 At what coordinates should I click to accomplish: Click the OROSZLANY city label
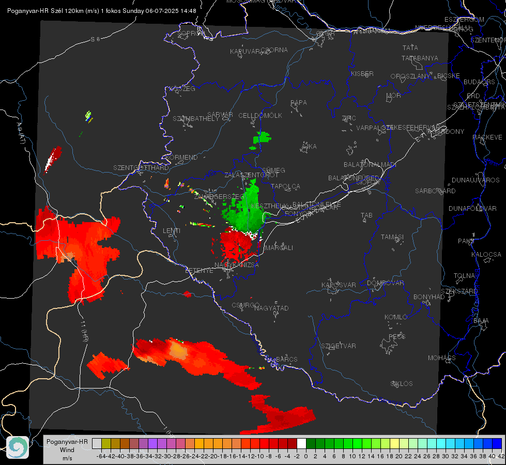point(410,76)
